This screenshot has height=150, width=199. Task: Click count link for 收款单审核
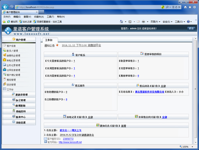pyautogui.click(x=138, y=61)
